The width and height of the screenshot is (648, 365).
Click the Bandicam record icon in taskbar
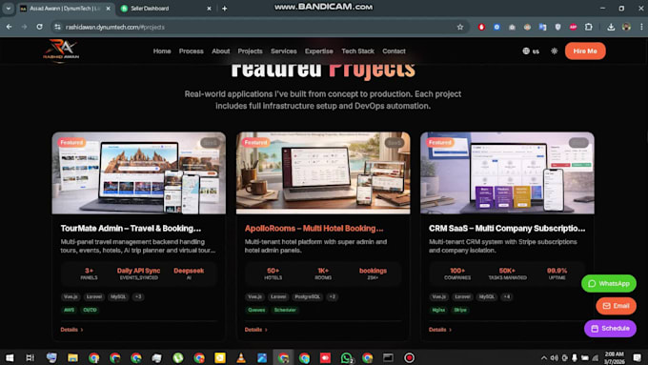tap(409, 357)
